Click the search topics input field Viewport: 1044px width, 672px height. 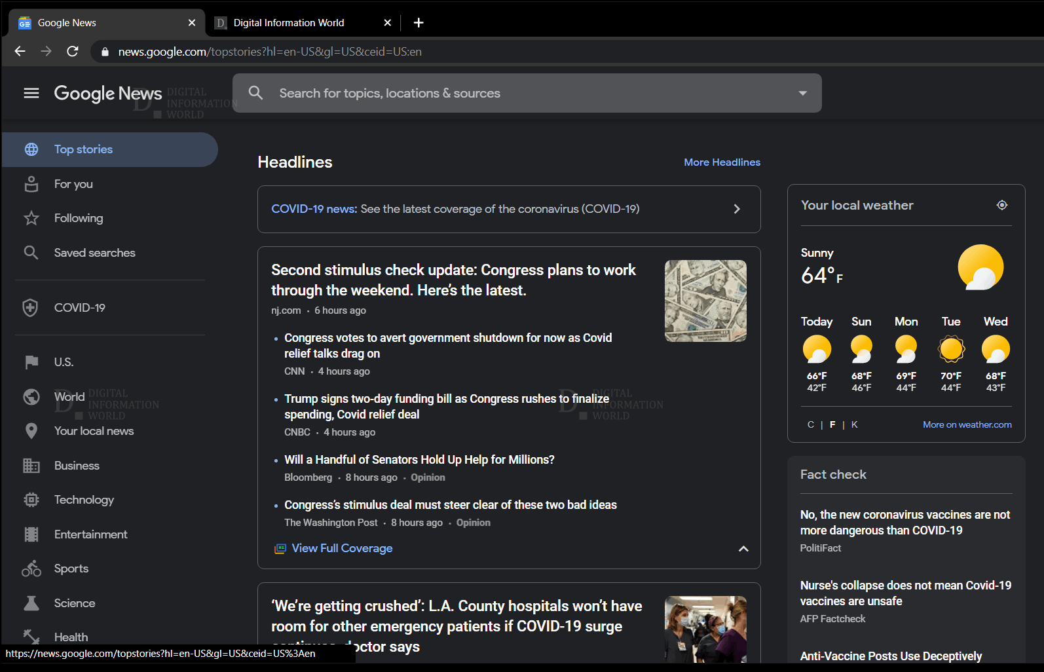point(527,93)
